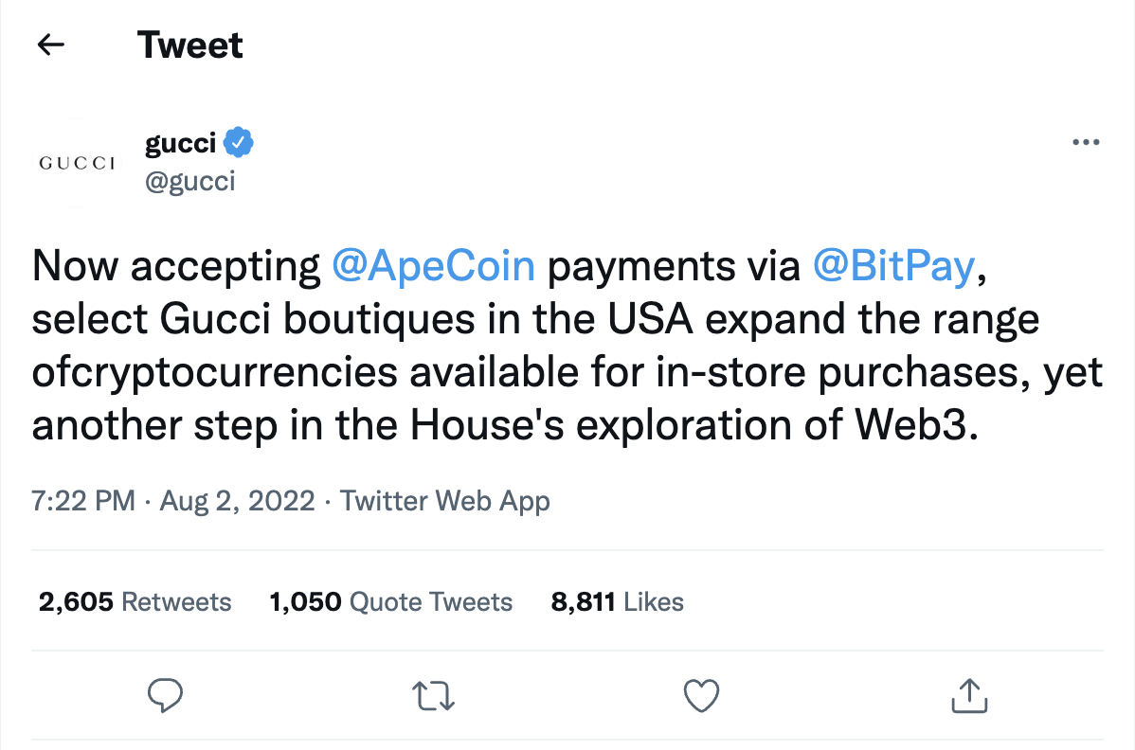Open the gucci display name

tap(180, 142)
